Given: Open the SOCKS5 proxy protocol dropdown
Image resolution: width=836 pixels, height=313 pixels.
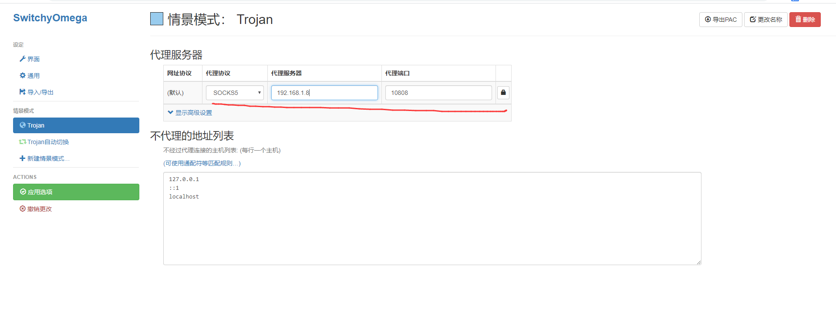Looking at the screenshot, I should [x=235, y=93].
